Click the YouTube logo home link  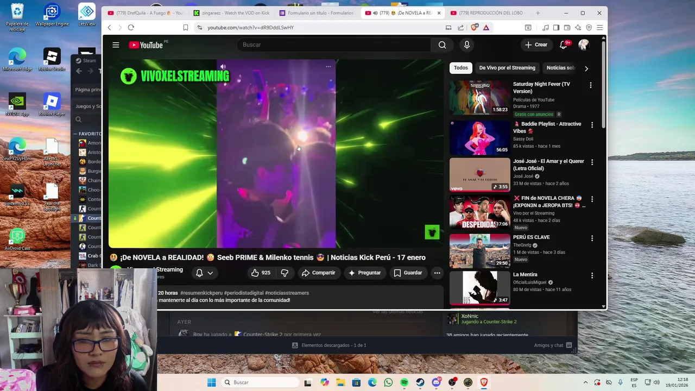146,45
